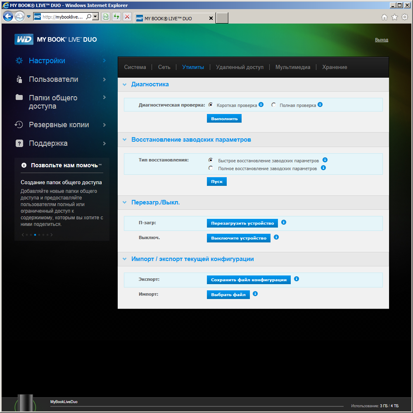Switch to the Система tab

135,67
